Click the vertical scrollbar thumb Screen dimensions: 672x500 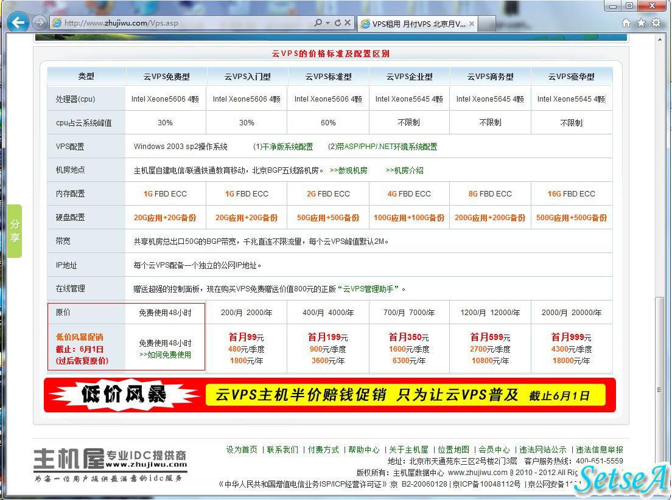[659, 390]
